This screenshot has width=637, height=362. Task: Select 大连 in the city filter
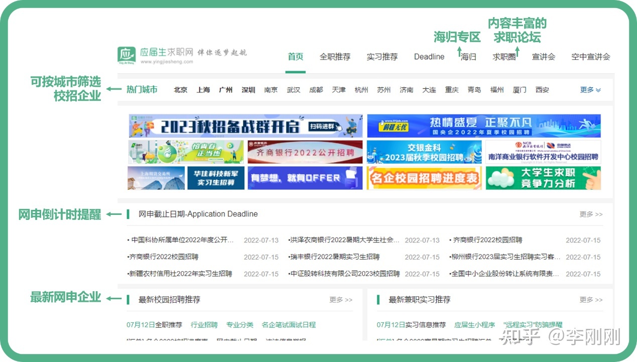coord(429,90)
